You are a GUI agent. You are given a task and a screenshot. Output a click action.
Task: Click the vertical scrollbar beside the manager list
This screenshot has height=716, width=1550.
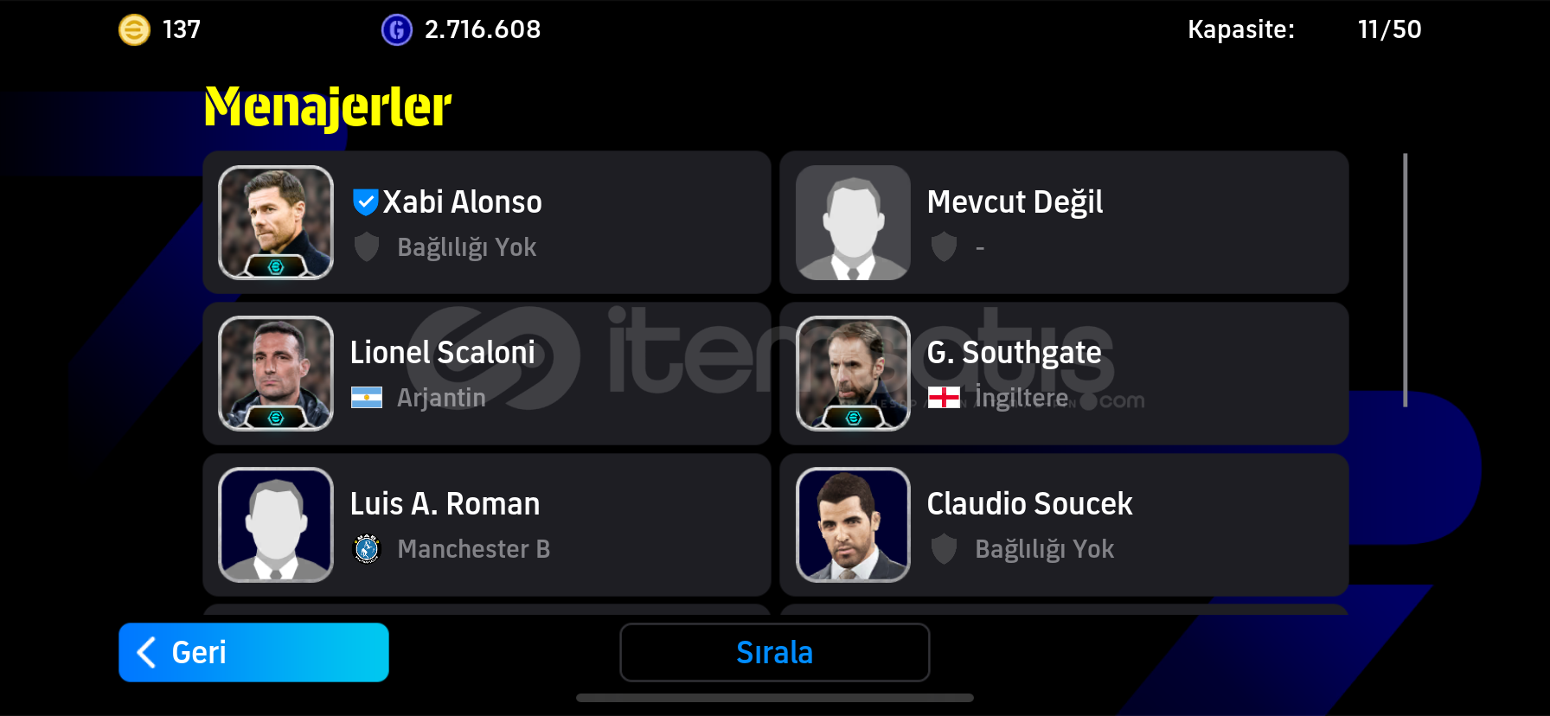[1405, 280]
